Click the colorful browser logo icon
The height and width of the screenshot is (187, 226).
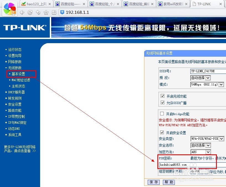point(10,9)
